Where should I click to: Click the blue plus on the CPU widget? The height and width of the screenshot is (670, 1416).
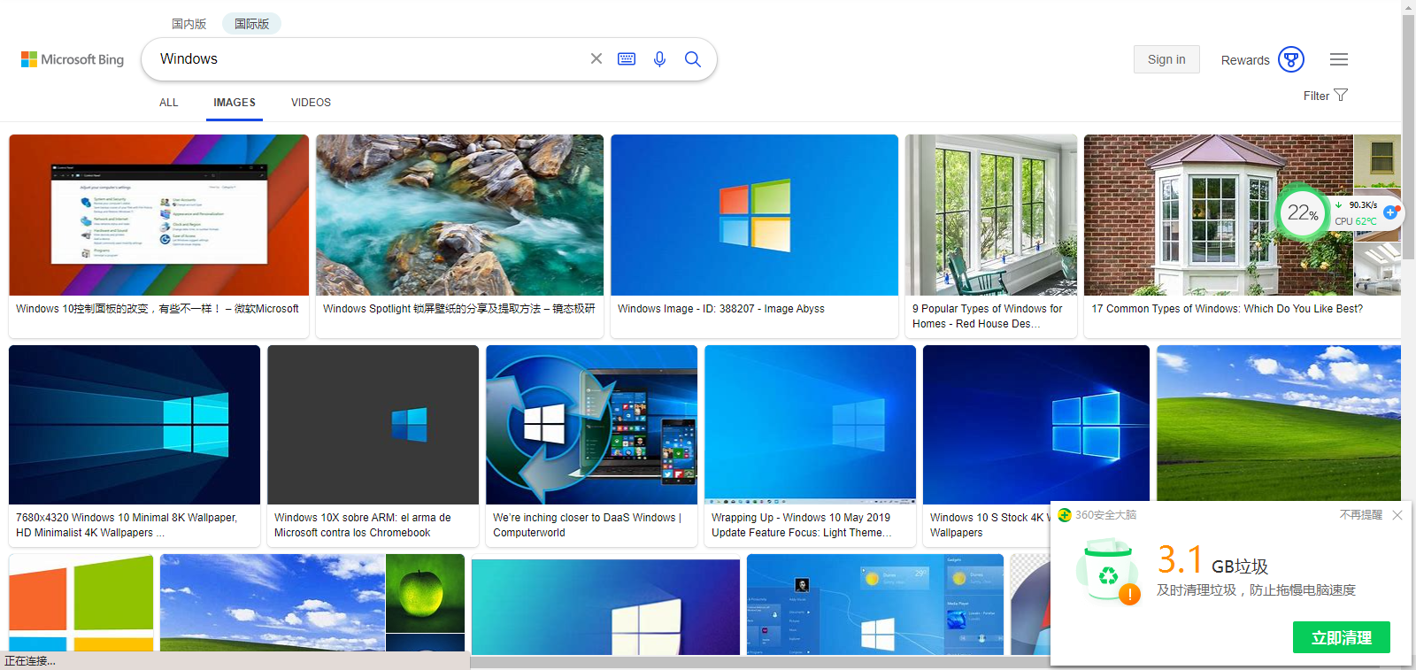click(1390, 212)
